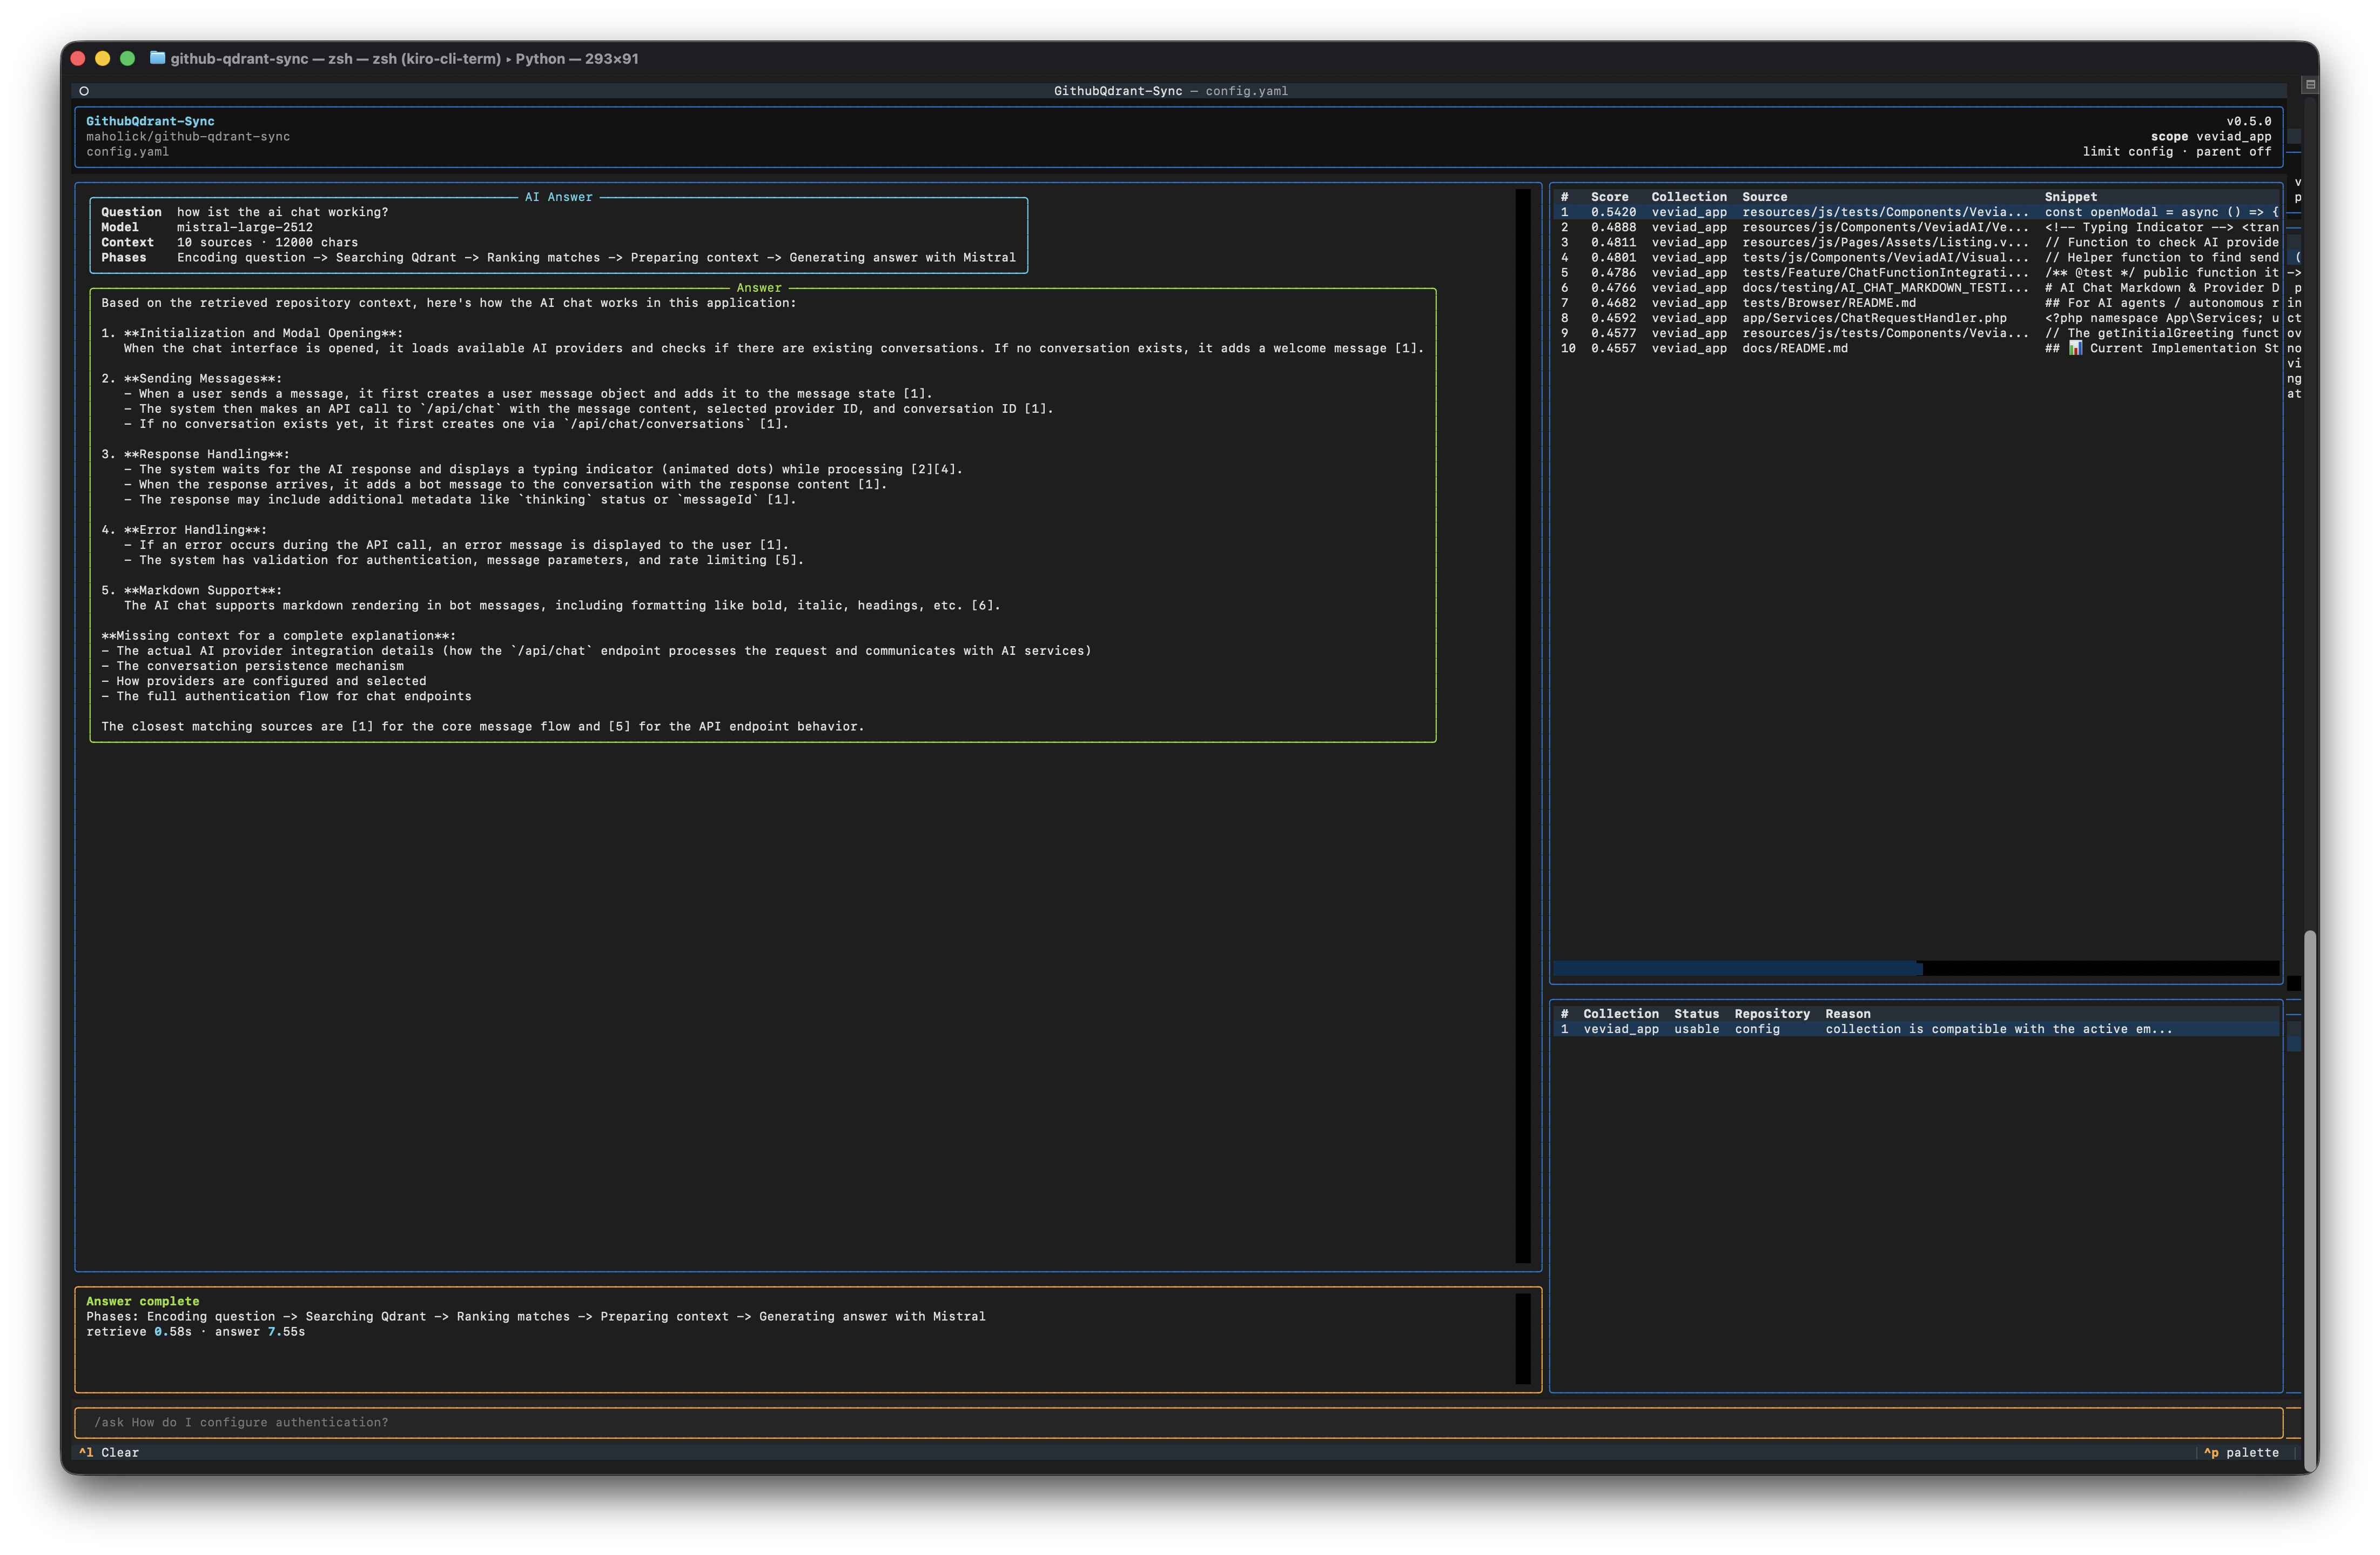Click config.yaml below the repository name
The image size is (2380, 1555).
[127, 152]
